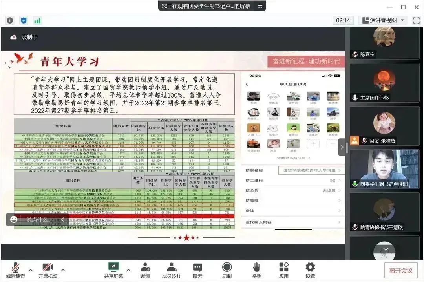The height and width of the screenshot is (282, 424).
Task: Toggle recording (录制) button
Action: click(x=227, y=270)
